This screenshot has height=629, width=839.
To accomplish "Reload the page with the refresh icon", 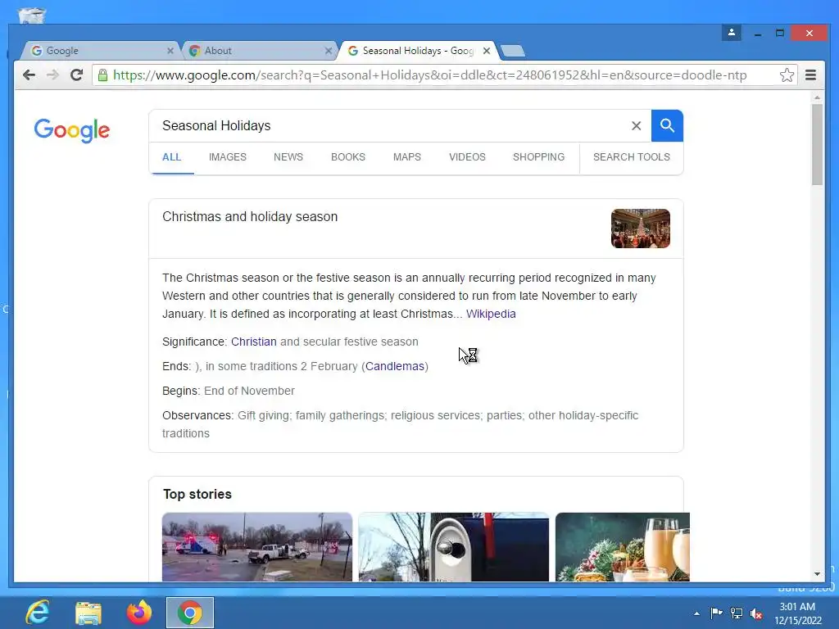I will 76,75.
